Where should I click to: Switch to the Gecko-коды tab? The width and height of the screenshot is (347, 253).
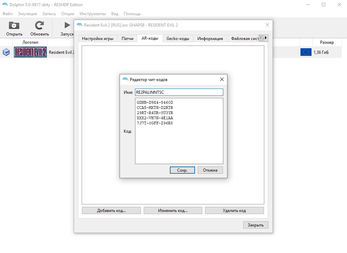pos(178,39)
